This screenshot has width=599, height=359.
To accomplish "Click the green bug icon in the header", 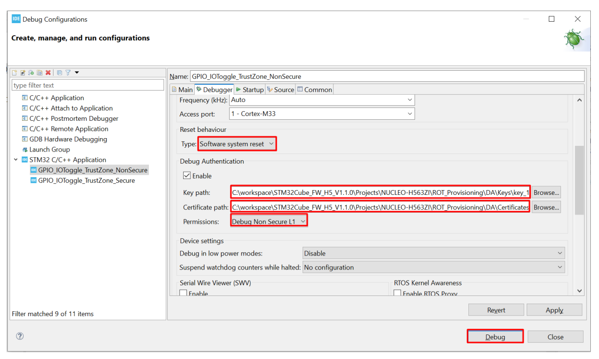I will pyautogui.click(x=573, y=40).
